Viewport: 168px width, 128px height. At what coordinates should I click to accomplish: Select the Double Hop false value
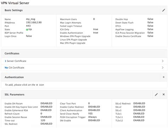(x=150, y=19)
